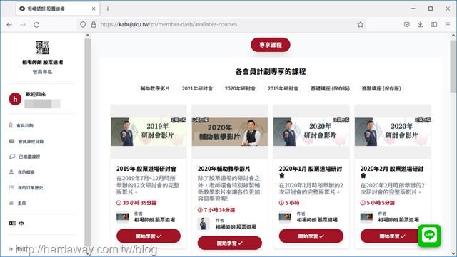Click the 各會員計劃專享的課程 heading
The height and width of the screenshot is (257, 457).
[271, 71]
